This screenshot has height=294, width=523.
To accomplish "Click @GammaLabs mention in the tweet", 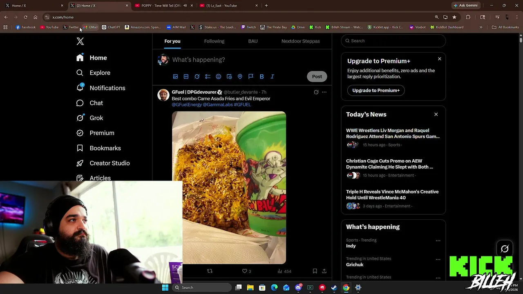I will [218, 105].
